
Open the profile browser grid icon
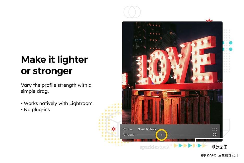pyautogui.click(x=215, y=130)
